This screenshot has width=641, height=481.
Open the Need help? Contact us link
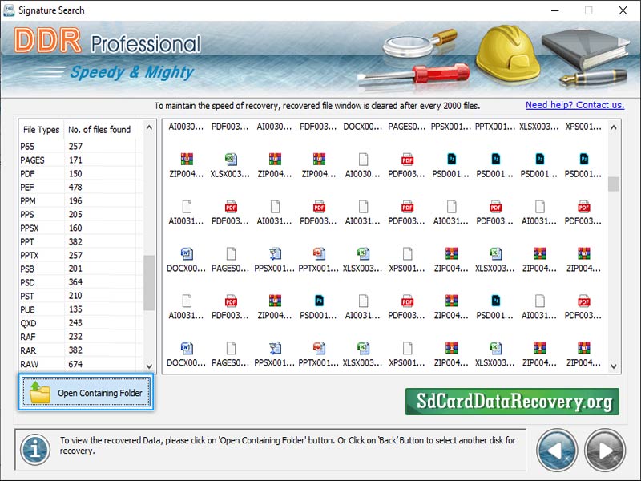[x=574, y=105]
